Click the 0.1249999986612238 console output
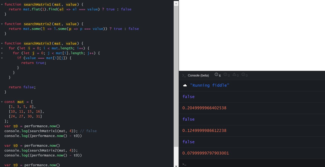This screenshot has width=325, height=167. tap(204, 130)
